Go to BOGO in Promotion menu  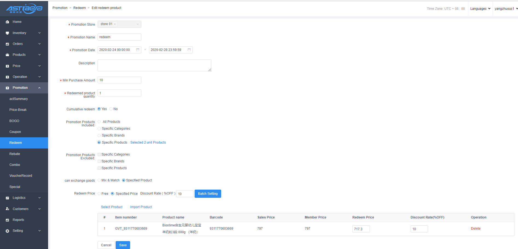click(14, 121)
